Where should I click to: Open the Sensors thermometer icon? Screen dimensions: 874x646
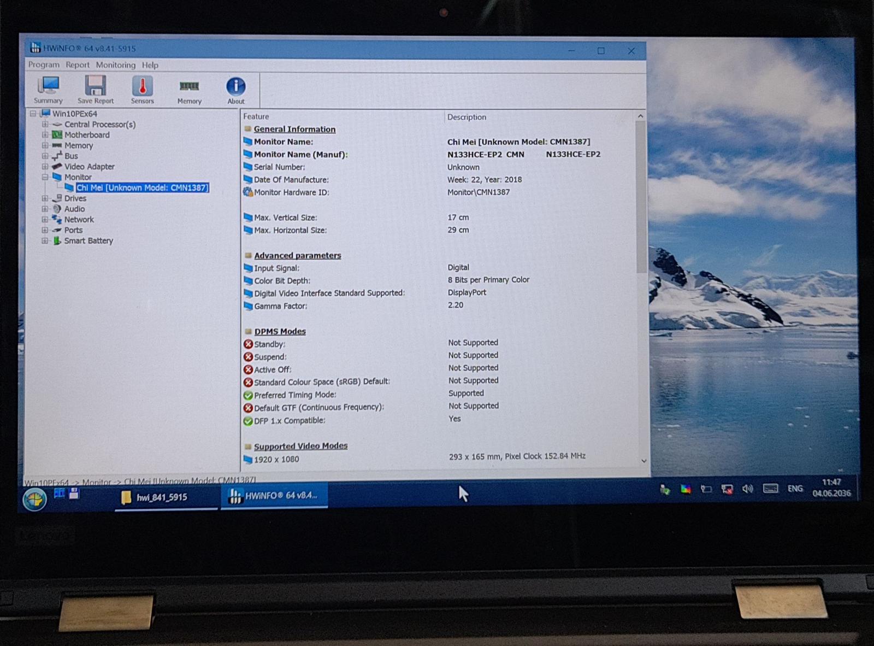(143, 90)
